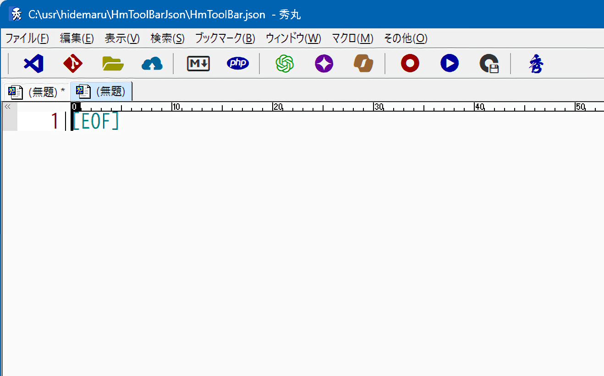The height and width of the screenshot is (376, 604).
Task: Open the マクロ(M) menu
Action: coord(352,38)
